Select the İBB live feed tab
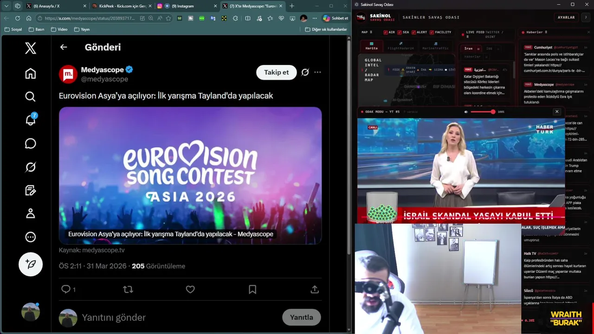The height and width of the screenshot is (334, 594). (489, 48)
